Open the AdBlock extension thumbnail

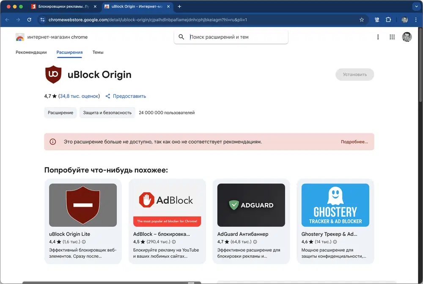[x=167, y=205]
